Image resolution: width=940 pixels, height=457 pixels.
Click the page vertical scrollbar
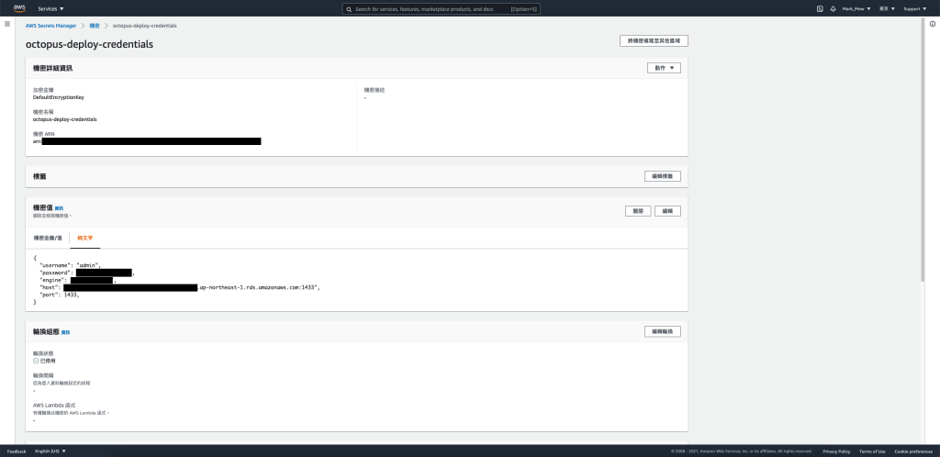(x=923, y=150)
